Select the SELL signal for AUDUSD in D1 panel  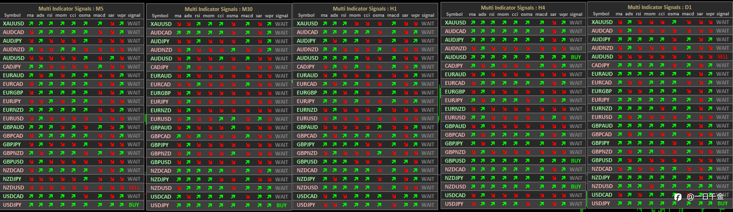(x=723, y=57)
